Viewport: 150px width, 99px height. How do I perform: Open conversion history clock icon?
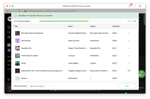[130, 6]
